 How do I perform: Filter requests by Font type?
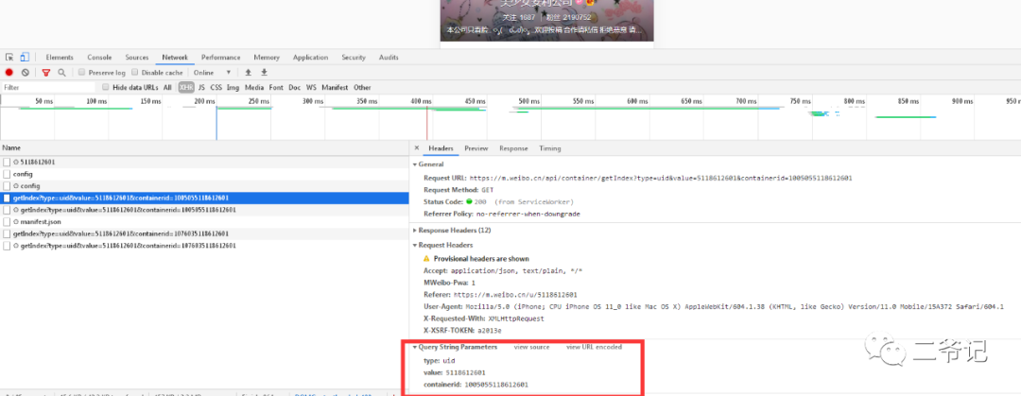(276, 87)
